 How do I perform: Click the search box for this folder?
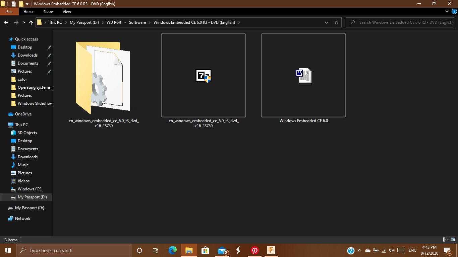[x=400, y=22]
